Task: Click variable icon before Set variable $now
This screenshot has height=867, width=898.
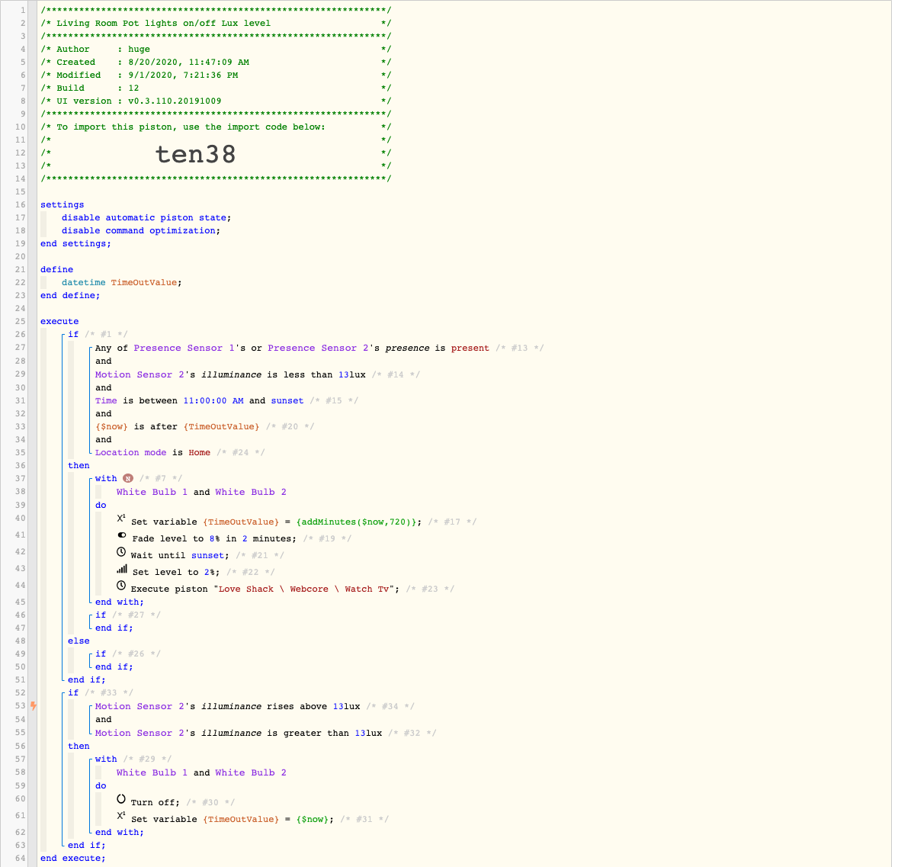Action: coord(121,815)
